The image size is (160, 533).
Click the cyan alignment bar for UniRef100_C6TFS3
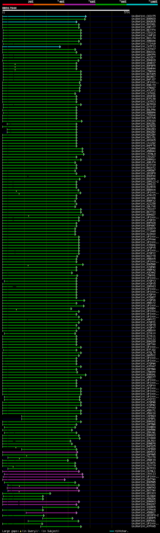pos(31,47)
